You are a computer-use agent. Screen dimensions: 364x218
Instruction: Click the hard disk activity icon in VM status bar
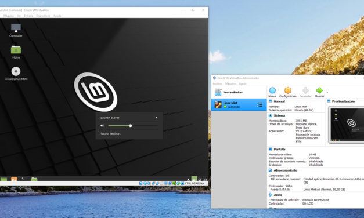click(x=140, y=183)
